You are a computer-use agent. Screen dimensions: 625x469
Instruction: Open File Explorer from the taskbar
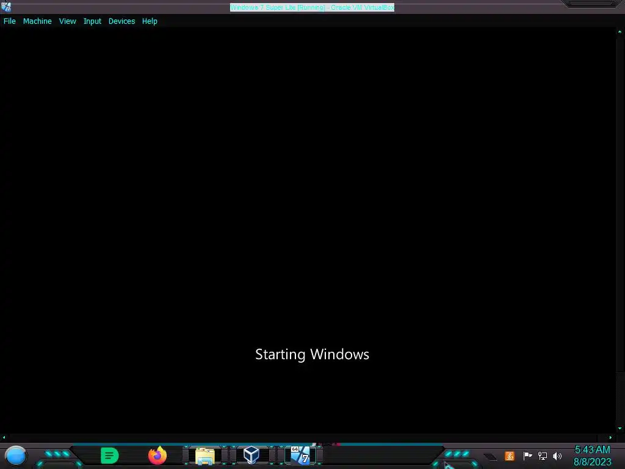[205, 456]
